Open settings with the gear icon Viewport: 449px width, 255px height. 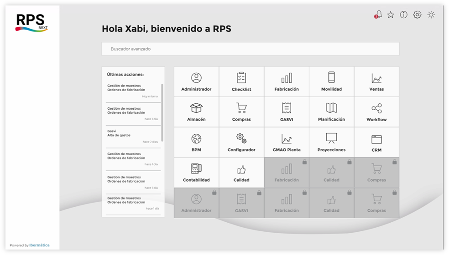click(x=417, y=15)
